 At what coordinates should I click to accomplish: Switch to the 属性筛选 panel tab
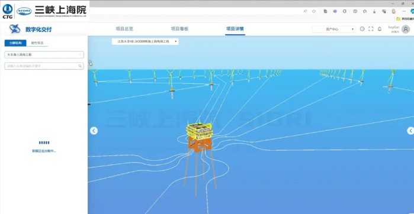pyautogui.click(x=37, y=43)
